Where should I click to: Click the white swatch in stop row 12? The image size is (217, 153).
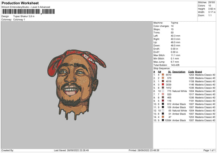[x=163, y=110]
